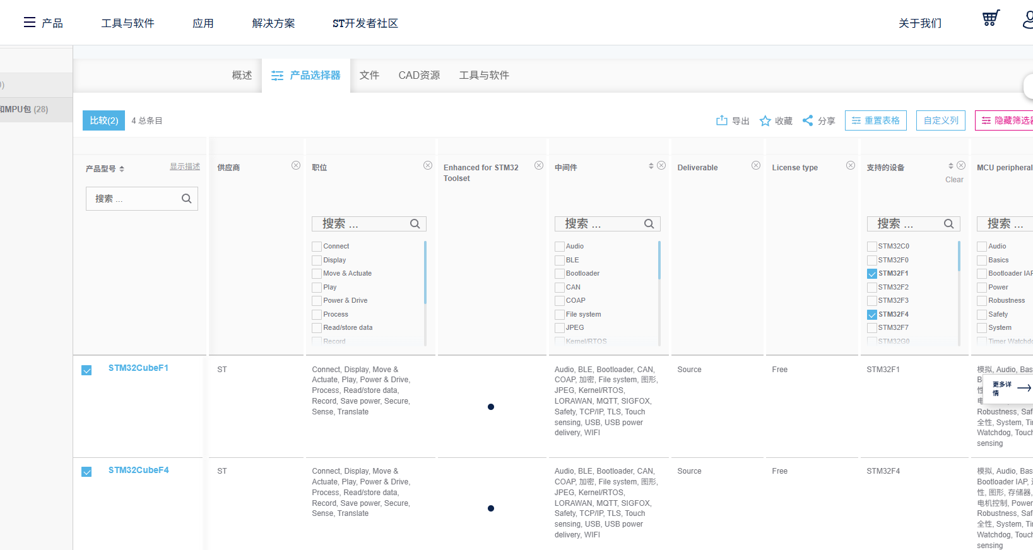This screenshot has width=1033, height=550.
Task: Click the 比较(2) compare button
Action: click(103, 120)
